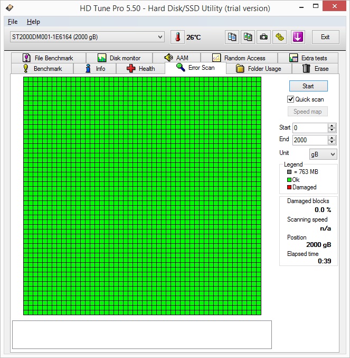Open the File Benchmark tab

[49, 58]
